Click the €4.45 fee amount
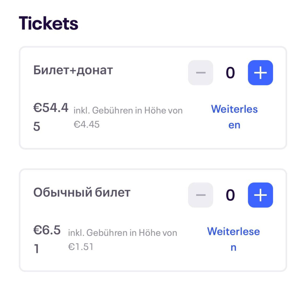Screen dimensions: 306x291 click(x=86, y=124)
